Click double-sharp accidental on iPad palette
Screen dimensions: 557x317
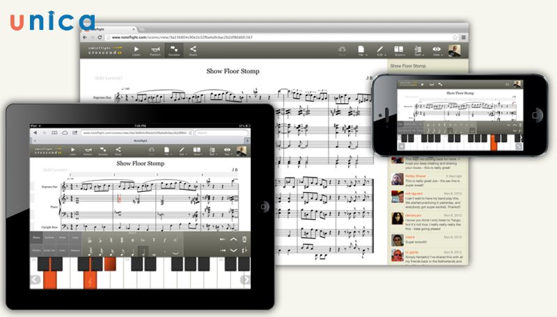(x=132, y=241)
